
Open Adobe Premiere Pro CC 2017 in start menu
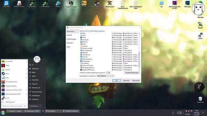(x=14, y=90)
